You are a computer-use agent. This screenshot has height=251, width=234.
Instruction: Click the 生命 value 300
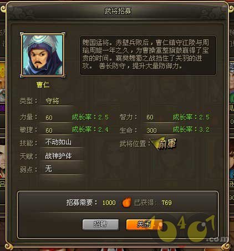[151, 130]
